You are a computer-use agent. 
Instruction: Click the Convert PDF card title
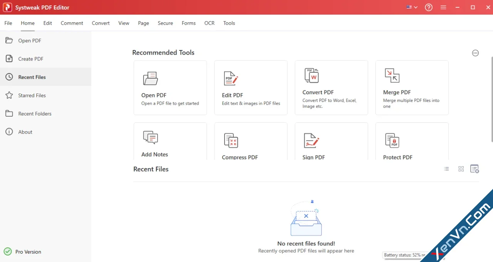(x=318, y=92)
